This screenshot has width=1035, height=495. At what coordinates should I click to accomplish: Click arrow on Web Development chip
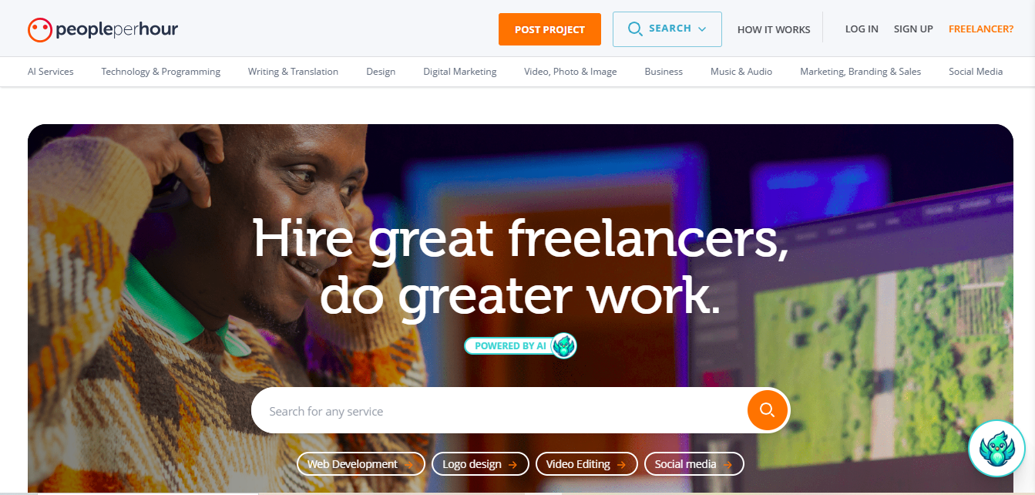409,464
